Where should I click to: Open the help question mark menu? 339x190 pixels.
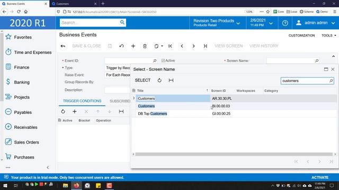(285, 23)
